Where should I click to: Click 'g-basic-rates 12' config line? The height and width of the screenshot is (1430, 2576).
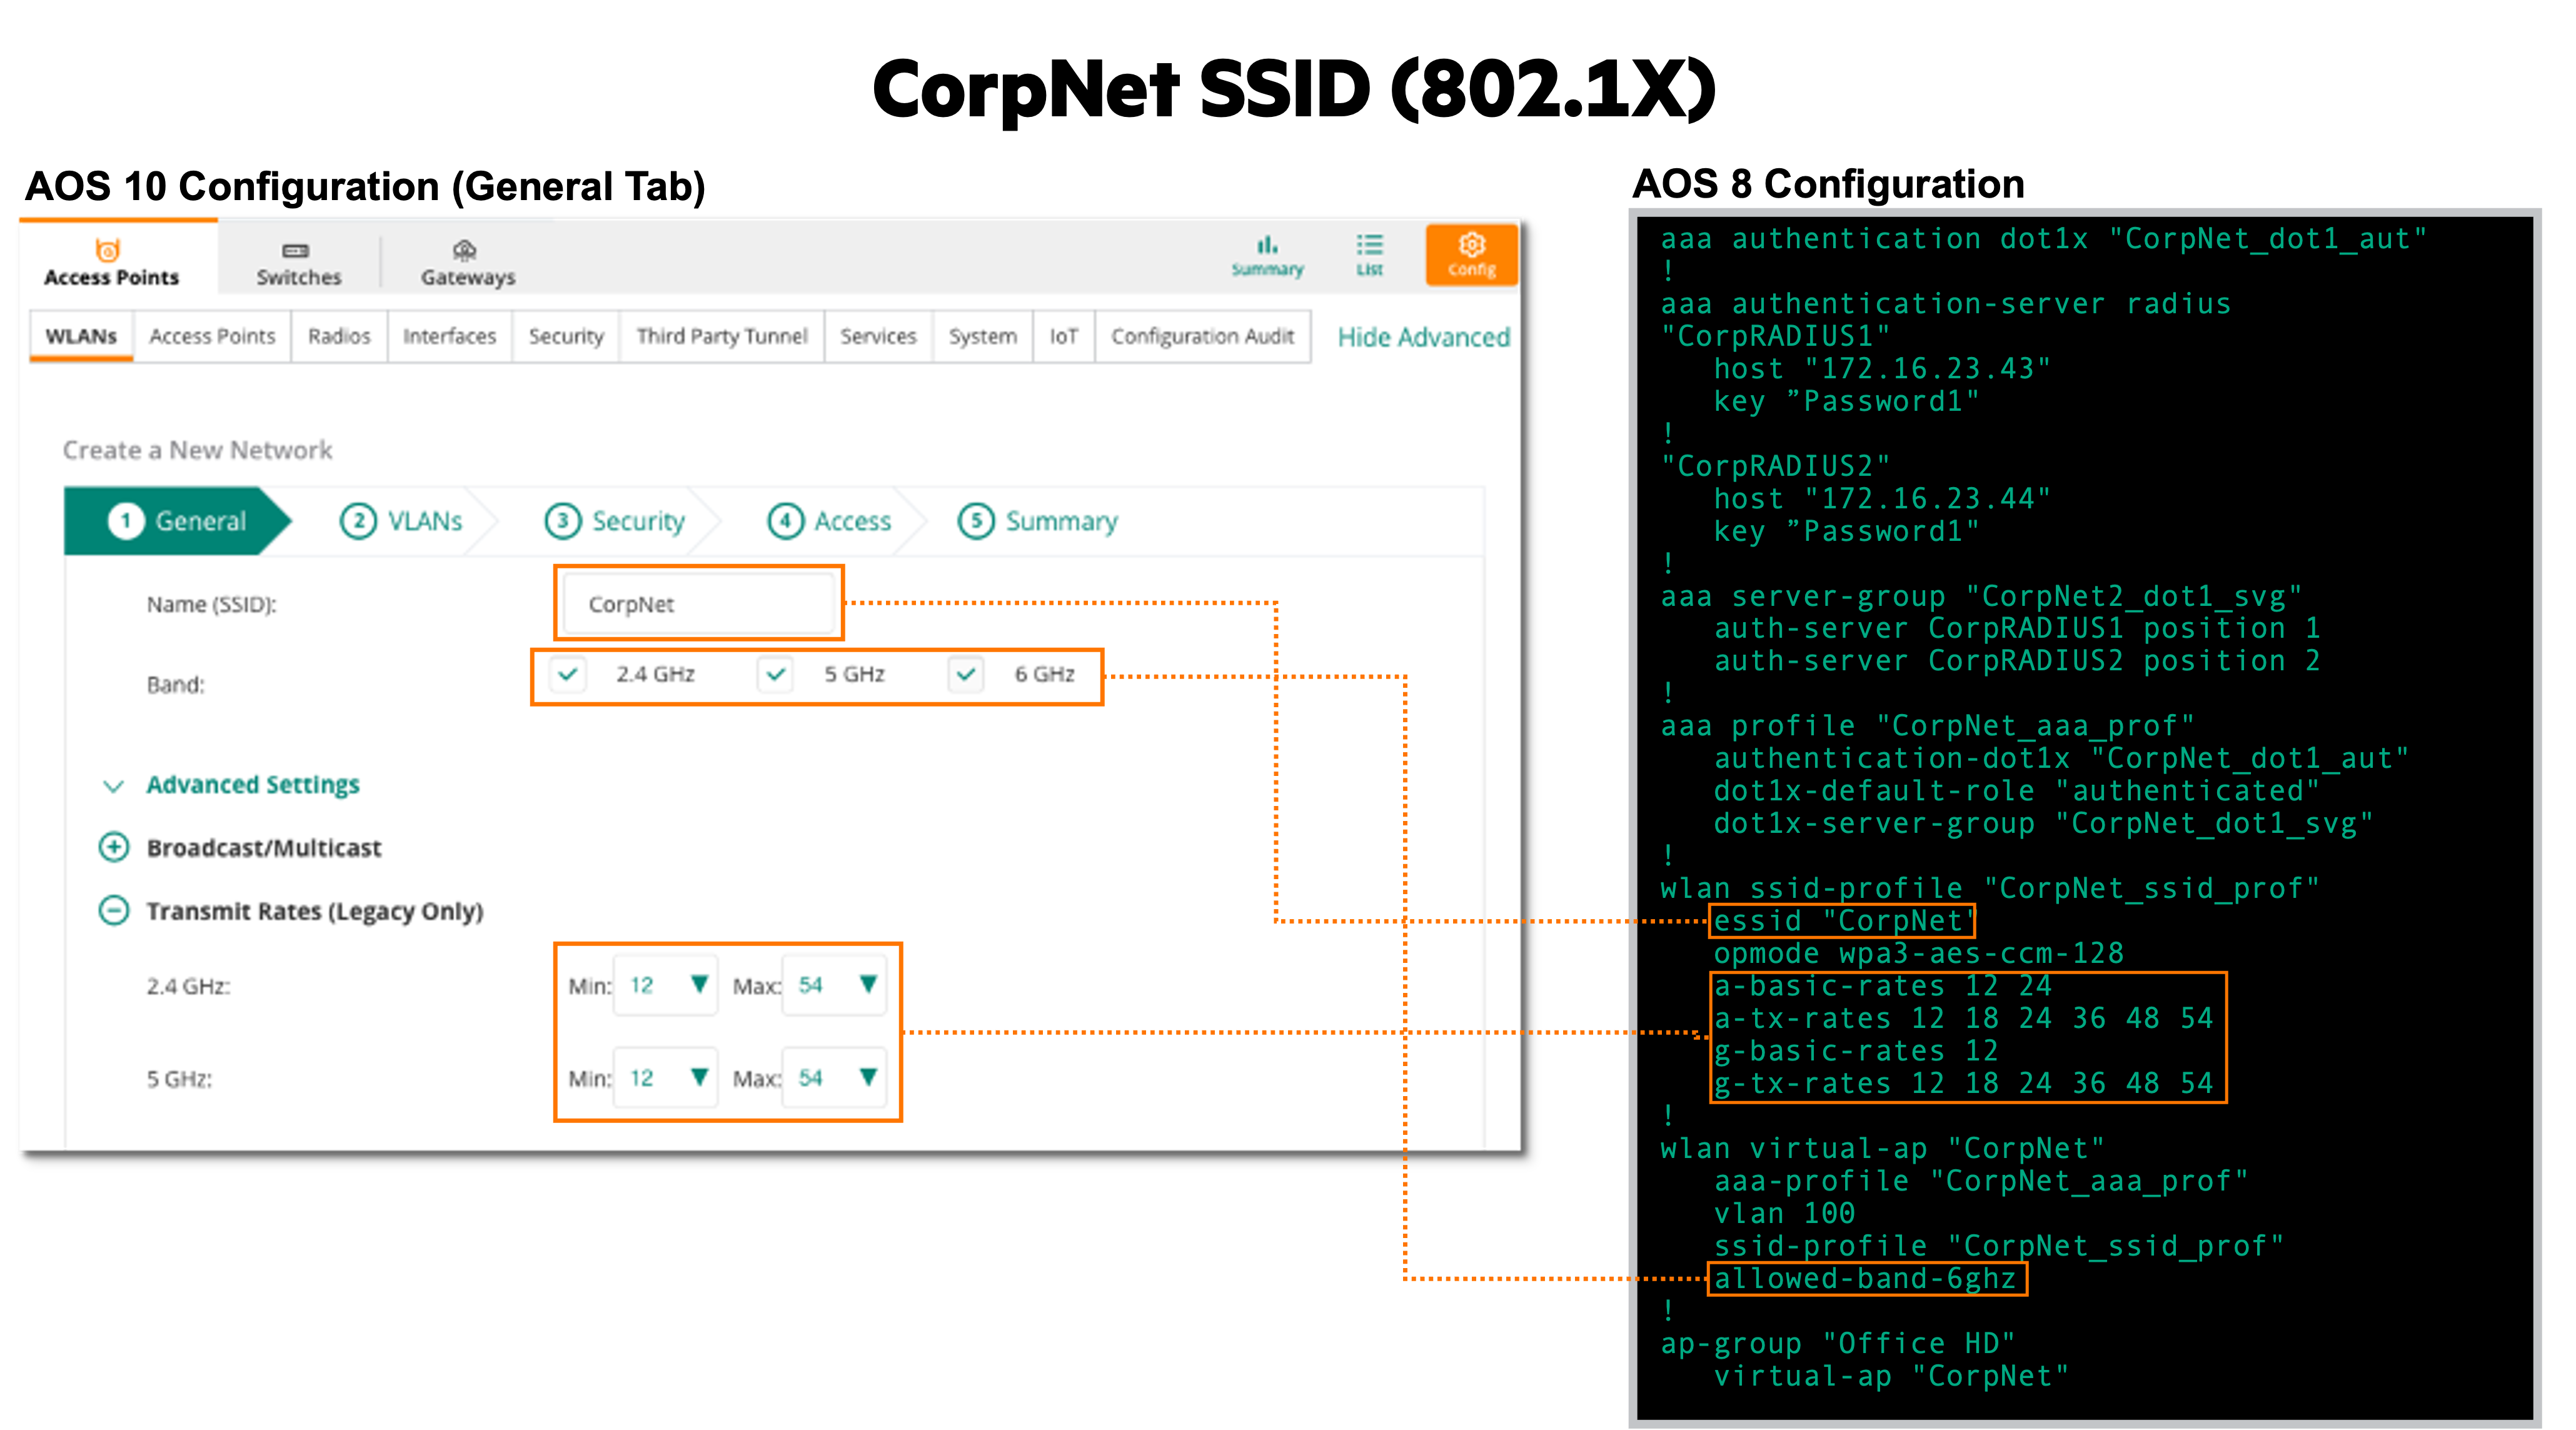coord(1856,1051)
